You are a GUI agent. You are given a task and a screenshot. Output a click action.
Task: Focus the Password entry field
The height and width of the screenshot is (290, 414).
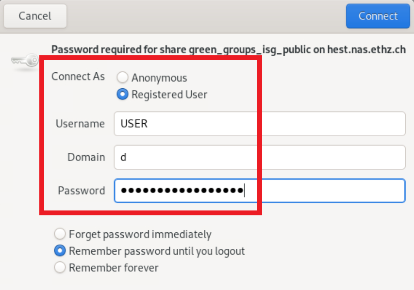click(260, 191)
